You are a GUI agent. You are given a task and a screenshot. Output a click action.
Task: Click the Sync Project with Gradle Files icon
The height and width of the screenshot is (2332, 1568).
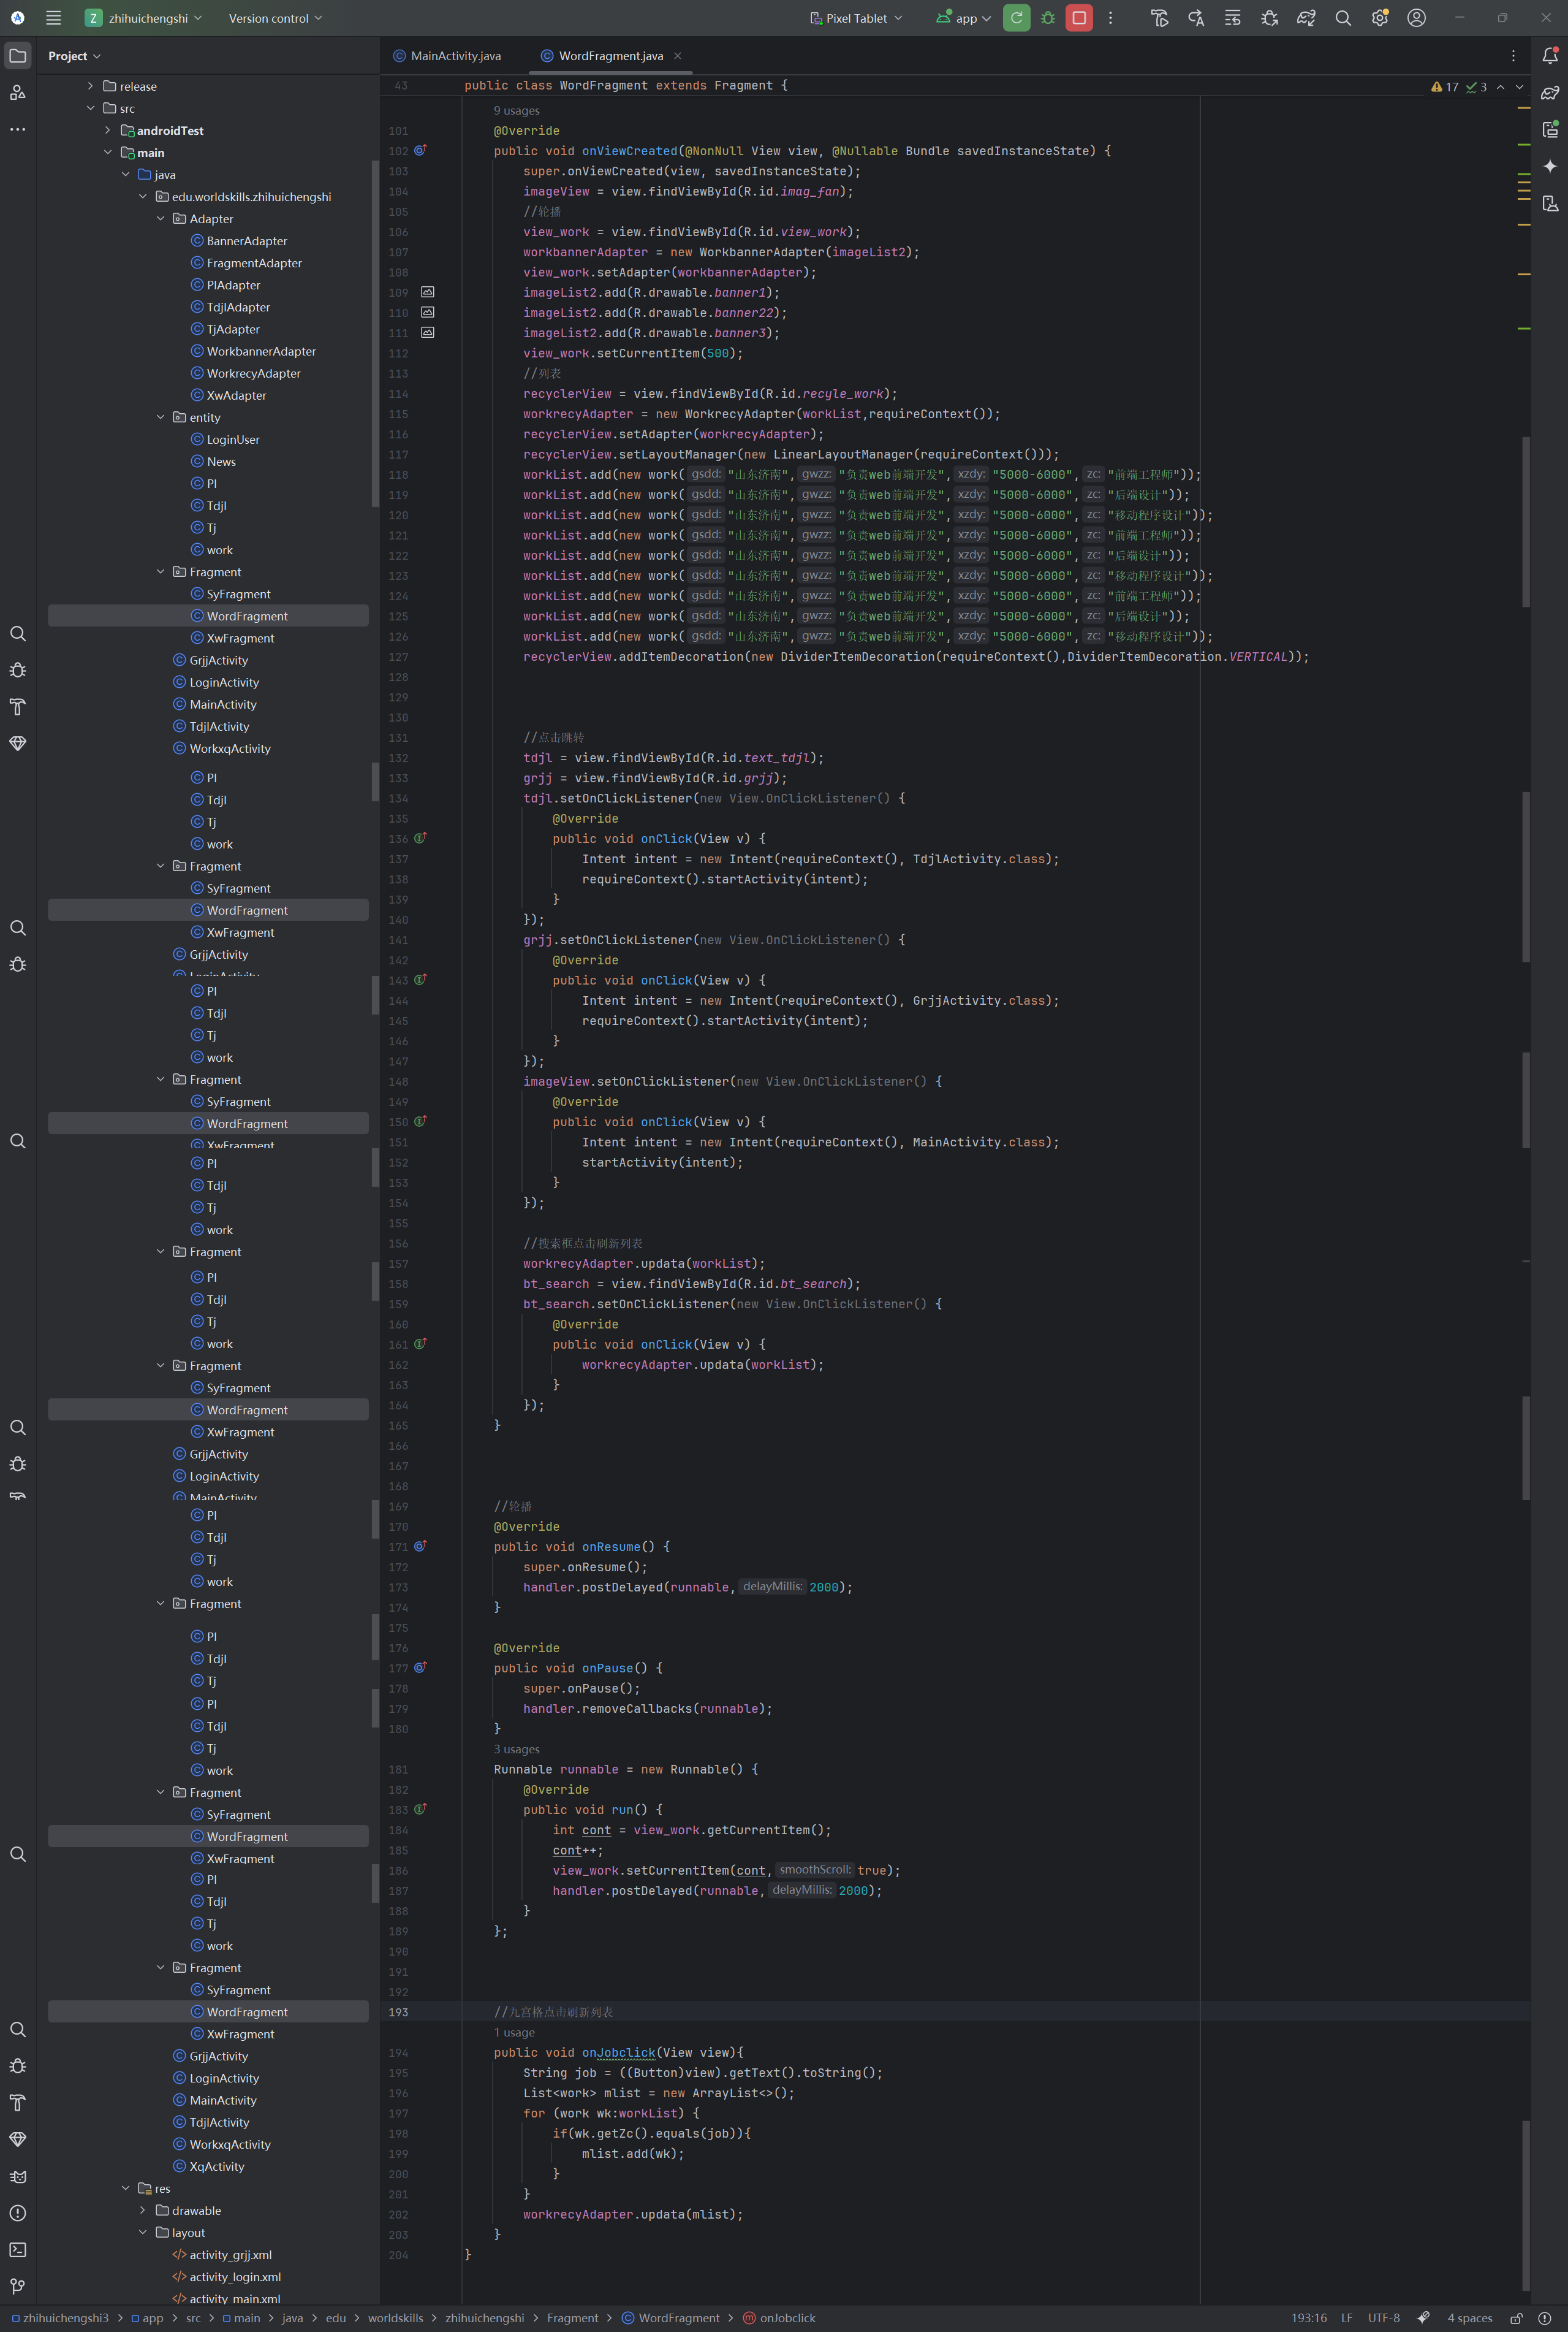click(1306, 18)
